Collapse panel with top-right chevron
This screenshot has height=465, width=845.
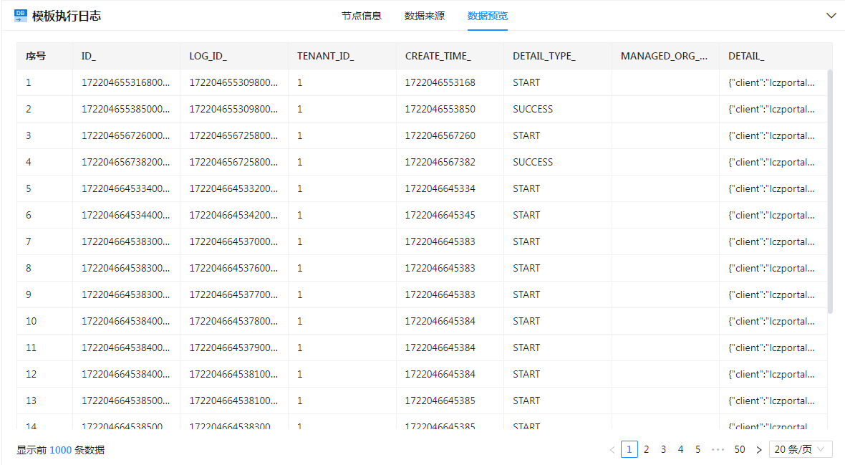831,16
